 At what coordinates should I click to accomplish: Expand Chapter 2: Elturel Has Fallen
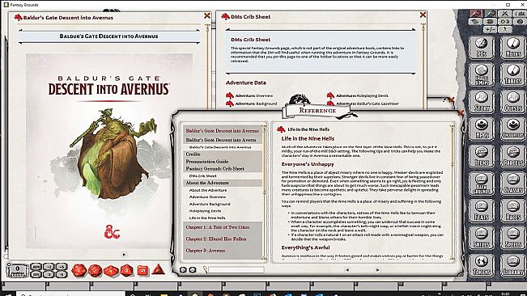223,239
